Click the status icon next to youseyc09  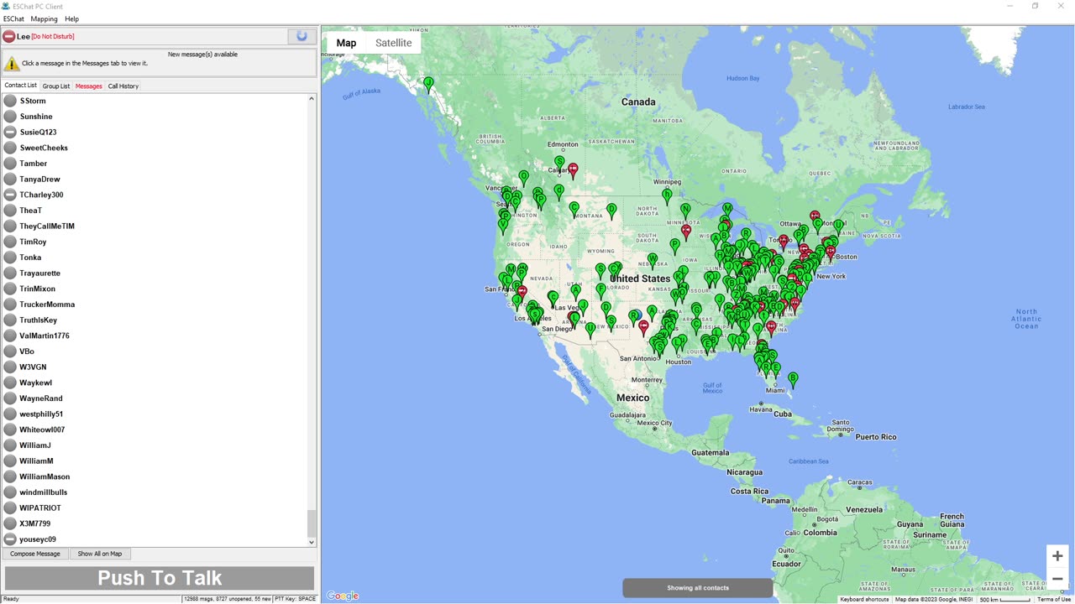click(x=10, y=539)
